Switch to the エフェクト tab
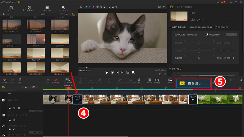The height and width of the screenshot is (137, 244). [63, 8]
